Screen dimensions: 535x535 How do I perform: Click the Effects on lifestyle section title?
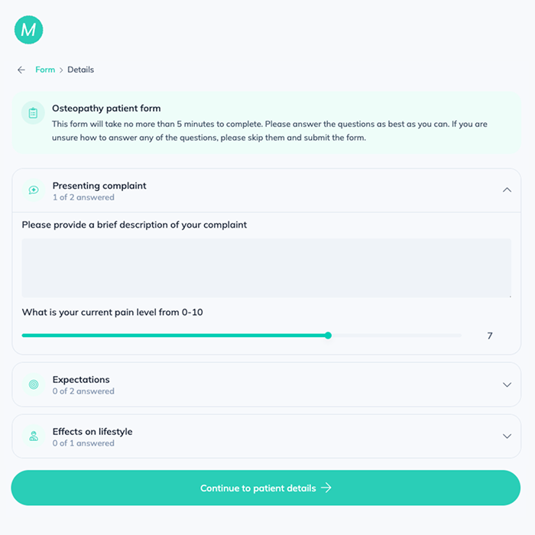point(92,432)
